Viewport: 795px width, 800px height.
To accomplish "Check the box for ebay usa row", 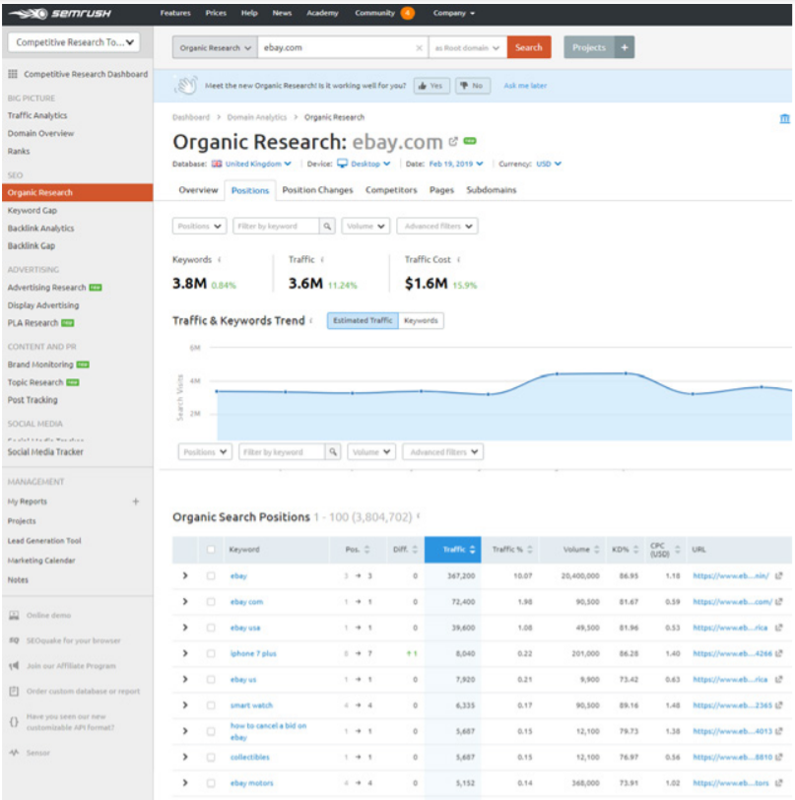I will (211, 628).
